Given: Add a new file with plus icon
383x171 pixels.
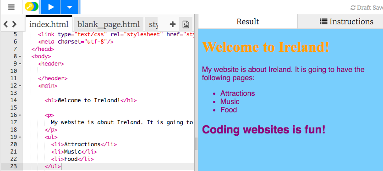Looking at the screenshot, I should tap(172, 24).
